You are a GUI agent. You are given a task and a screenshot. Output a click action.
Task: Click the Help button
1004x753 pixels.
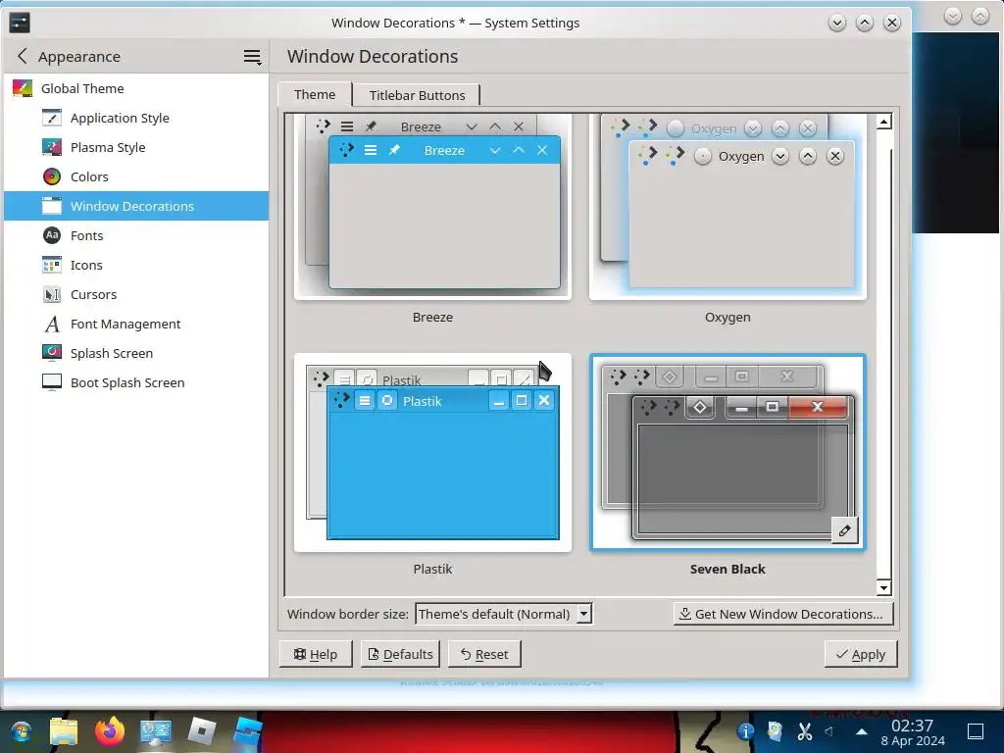pos(315,654)
